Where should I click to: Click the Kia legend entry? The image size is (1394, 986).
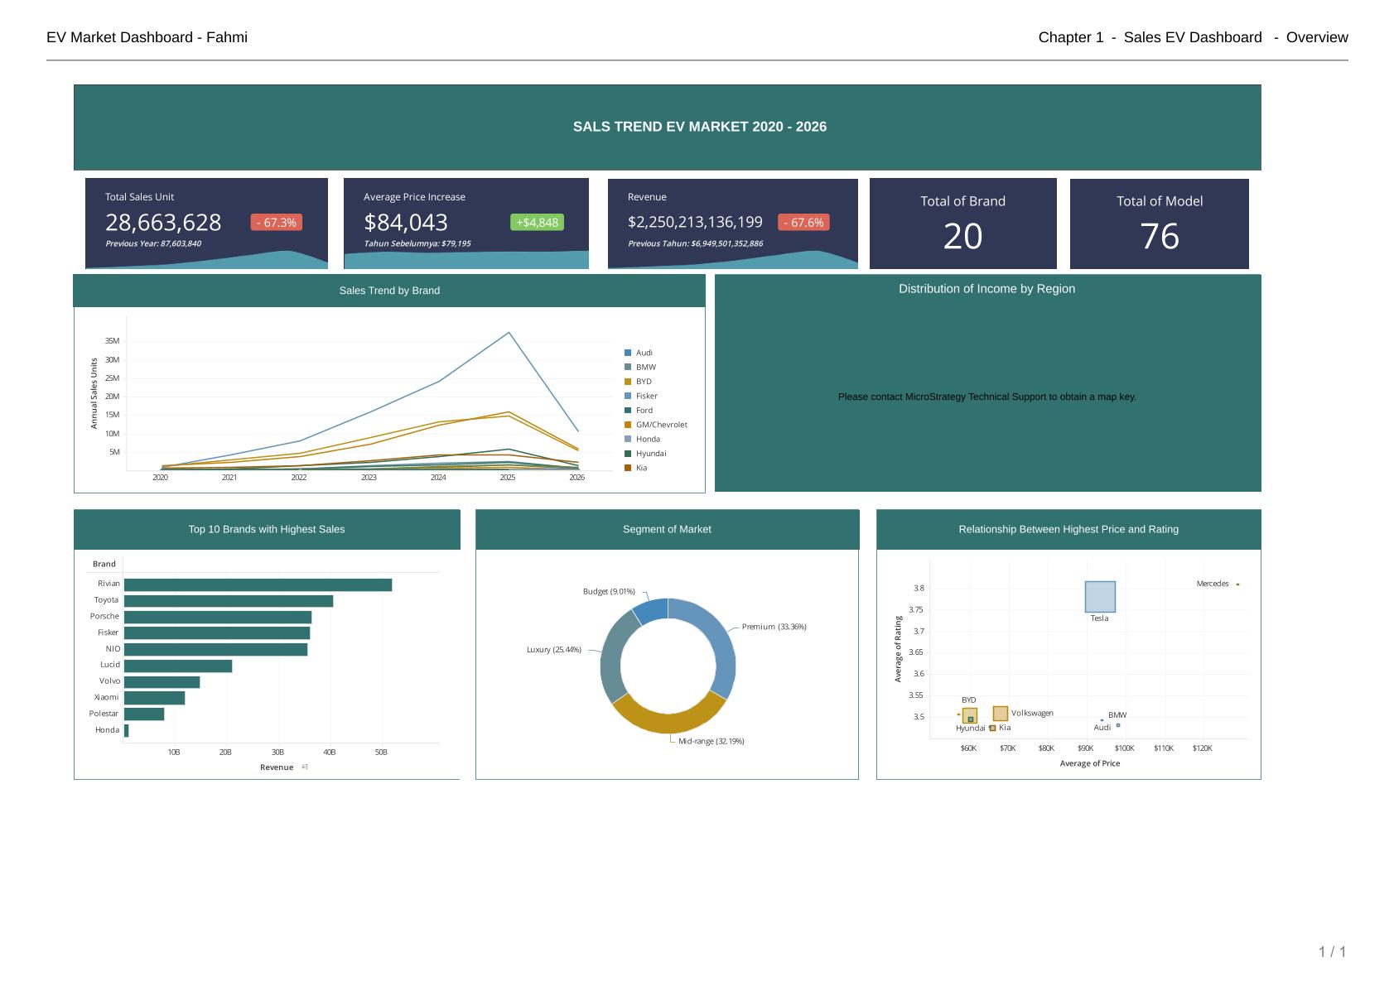click(x=636, y=468)
